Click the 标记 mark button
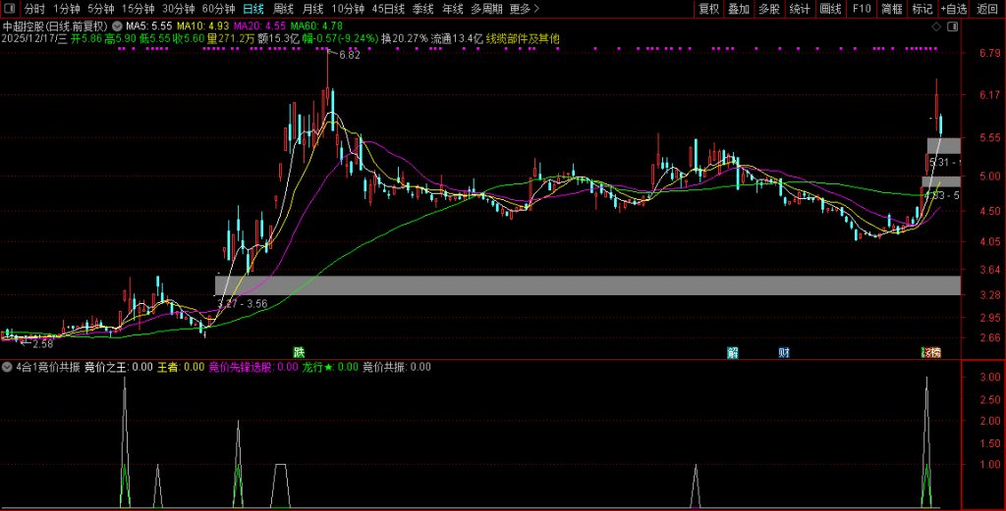 tap(922, 9)
